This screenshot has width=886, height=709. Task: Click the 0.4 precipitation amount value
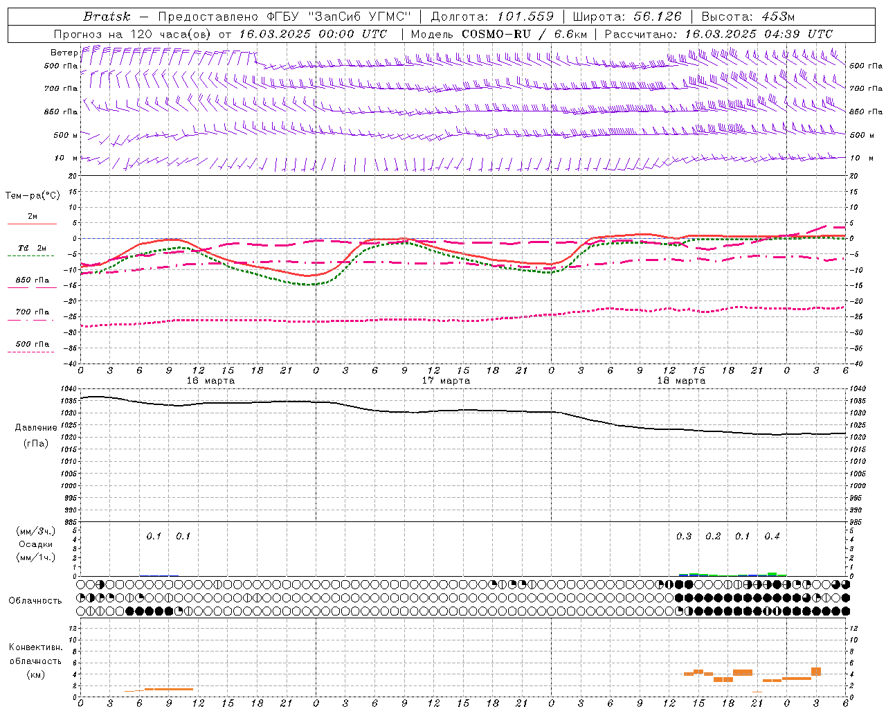tap(772, 536)
